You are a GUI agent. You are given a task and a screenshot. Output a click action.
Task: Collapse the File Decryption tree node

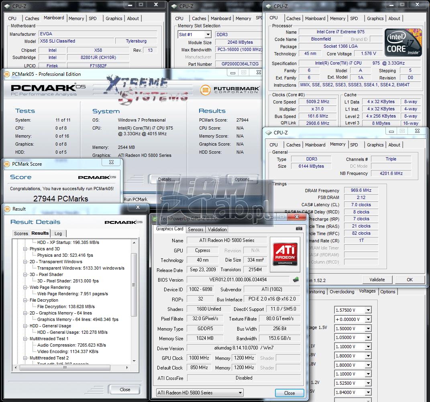[x=25, y=300]
